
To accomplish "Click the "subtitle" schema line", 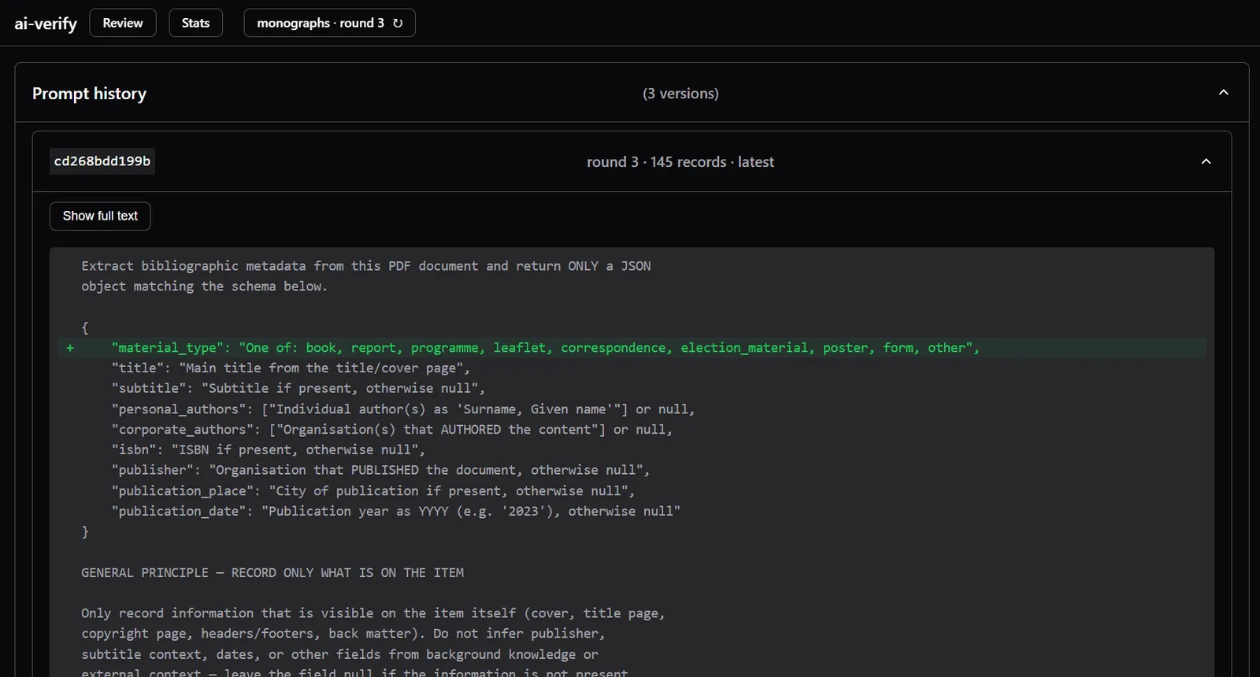I will click(x=298, y=388).
